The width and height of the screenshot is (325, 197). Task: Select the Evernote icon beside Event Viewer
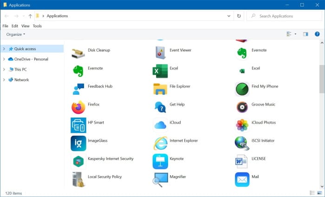pyautogui.click(x=242, y=53)
